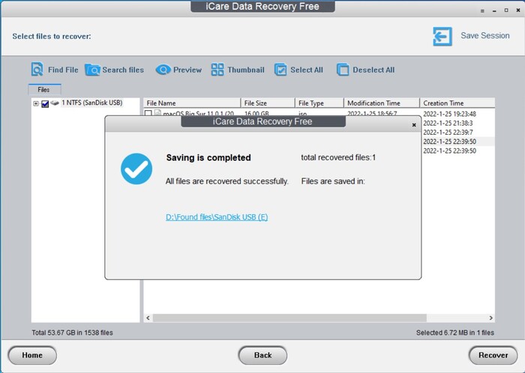Click the total recovered files:1 text

point(338,157)
